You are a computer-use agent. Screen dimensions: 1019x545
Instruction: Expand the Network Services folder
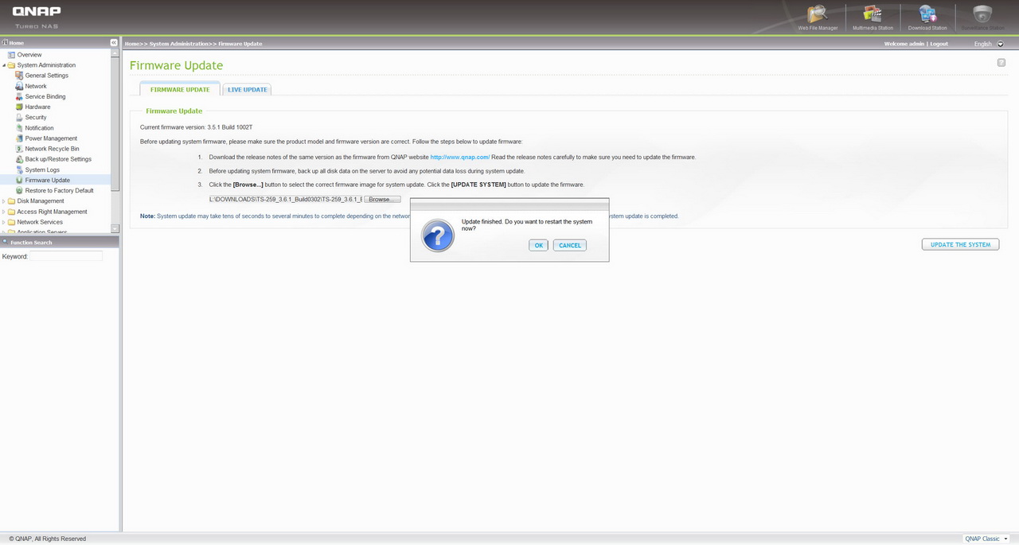[x=3, y=222]
